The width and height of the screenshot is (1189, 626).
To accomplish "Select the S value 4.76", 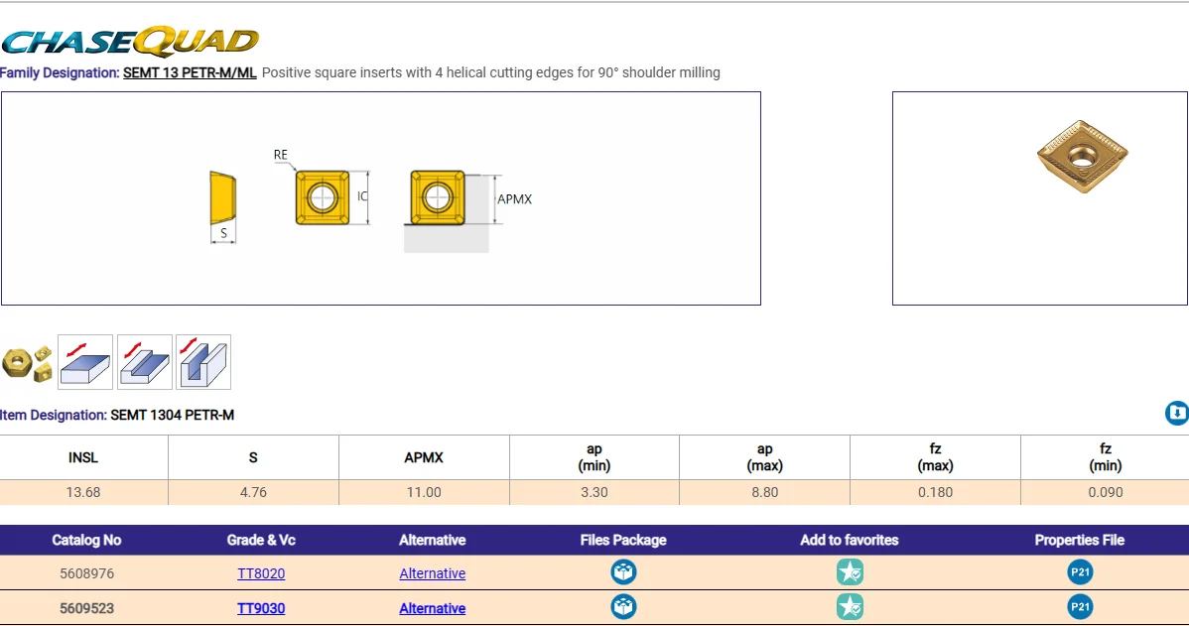I will click(x=253, y=493).
